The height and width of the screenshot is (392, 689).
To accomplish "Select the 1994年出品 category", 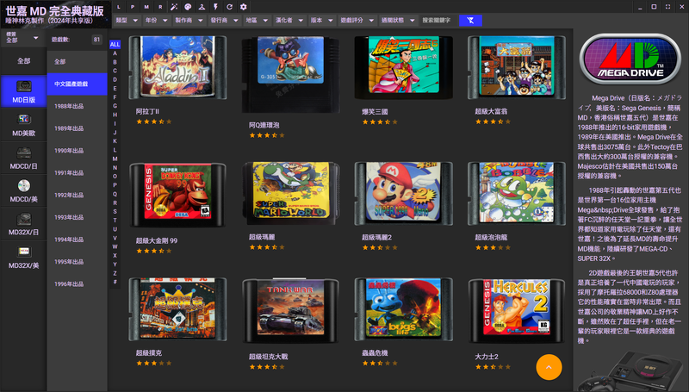I will coord(78,240).
